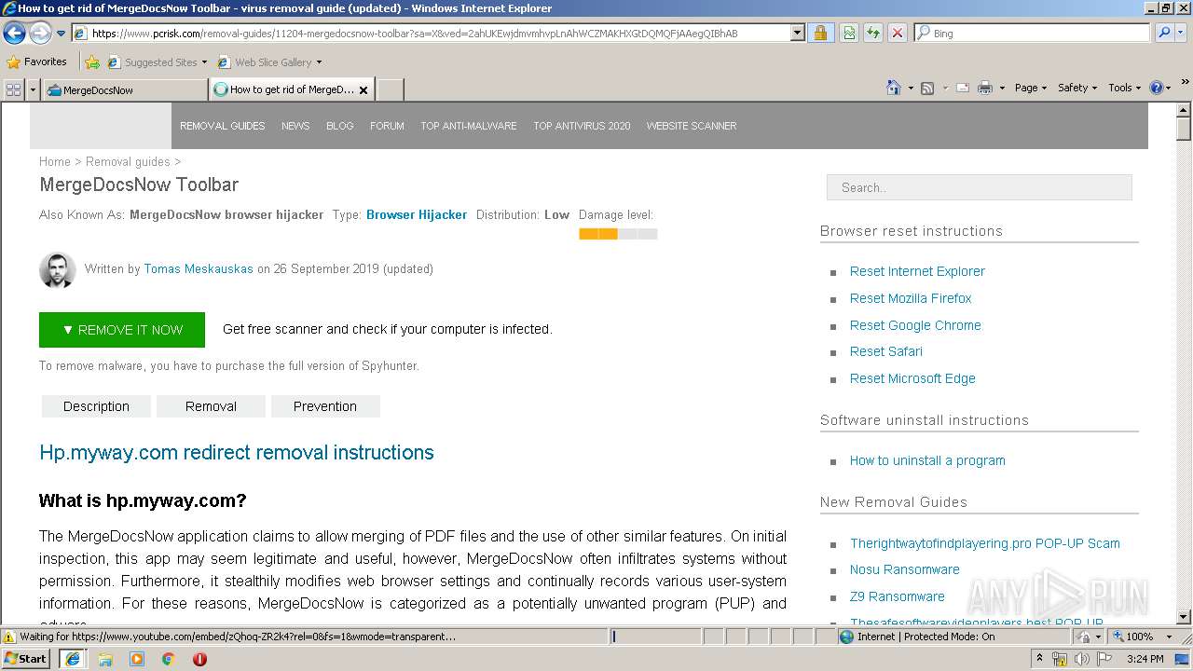Click the author's profile photo

tap(58, 269)
